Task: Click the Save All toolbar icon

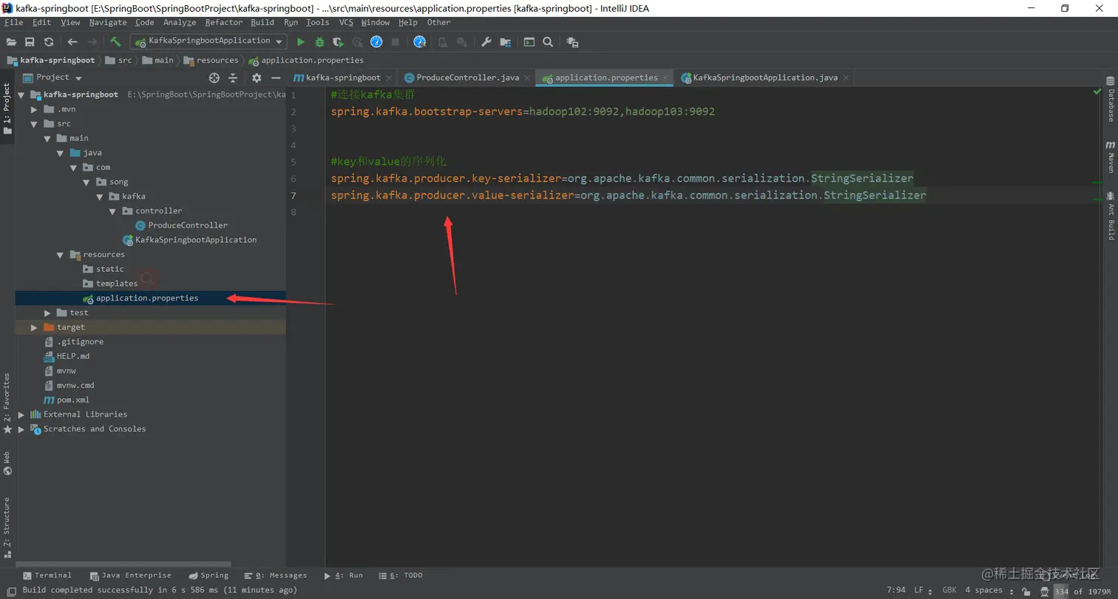Action: (30, 42)
